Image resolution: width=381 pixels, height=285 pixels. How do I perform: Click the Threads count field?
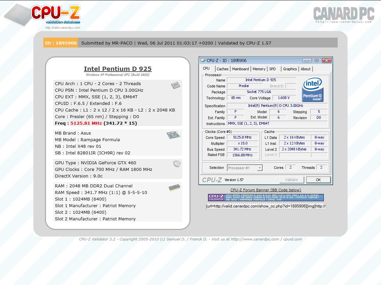[x=321, y=168]
